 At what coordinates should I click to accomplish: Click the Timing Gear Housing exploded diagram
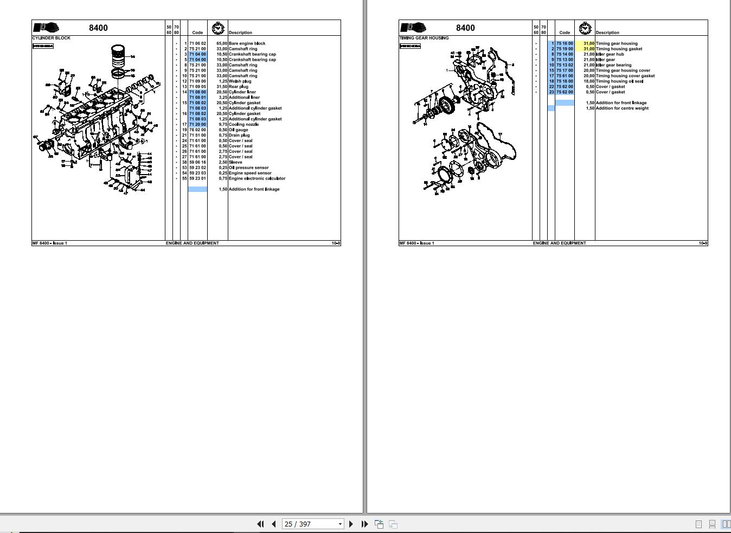464,120
